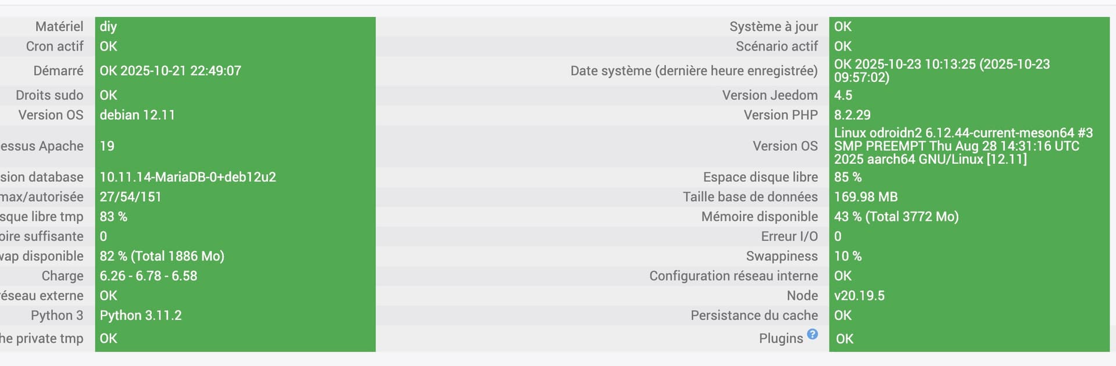This screenshot has height=366, width=1116.
Task: Click the Swappiness value 10 %
Action: [x=847, y=256]
